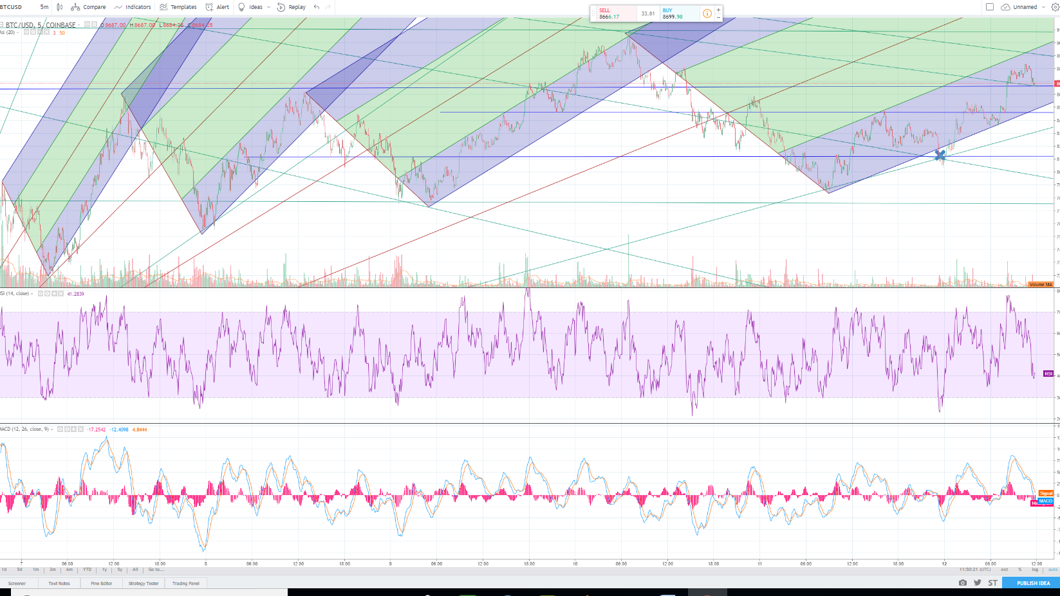Click the order info icon in trading panel
Image resolution: width=1060 pixels, height=596 pixels.
coord(707,14)
